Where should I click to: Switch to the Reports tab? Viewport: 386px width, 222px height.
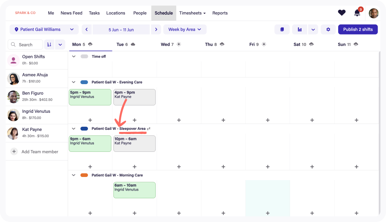220,13
